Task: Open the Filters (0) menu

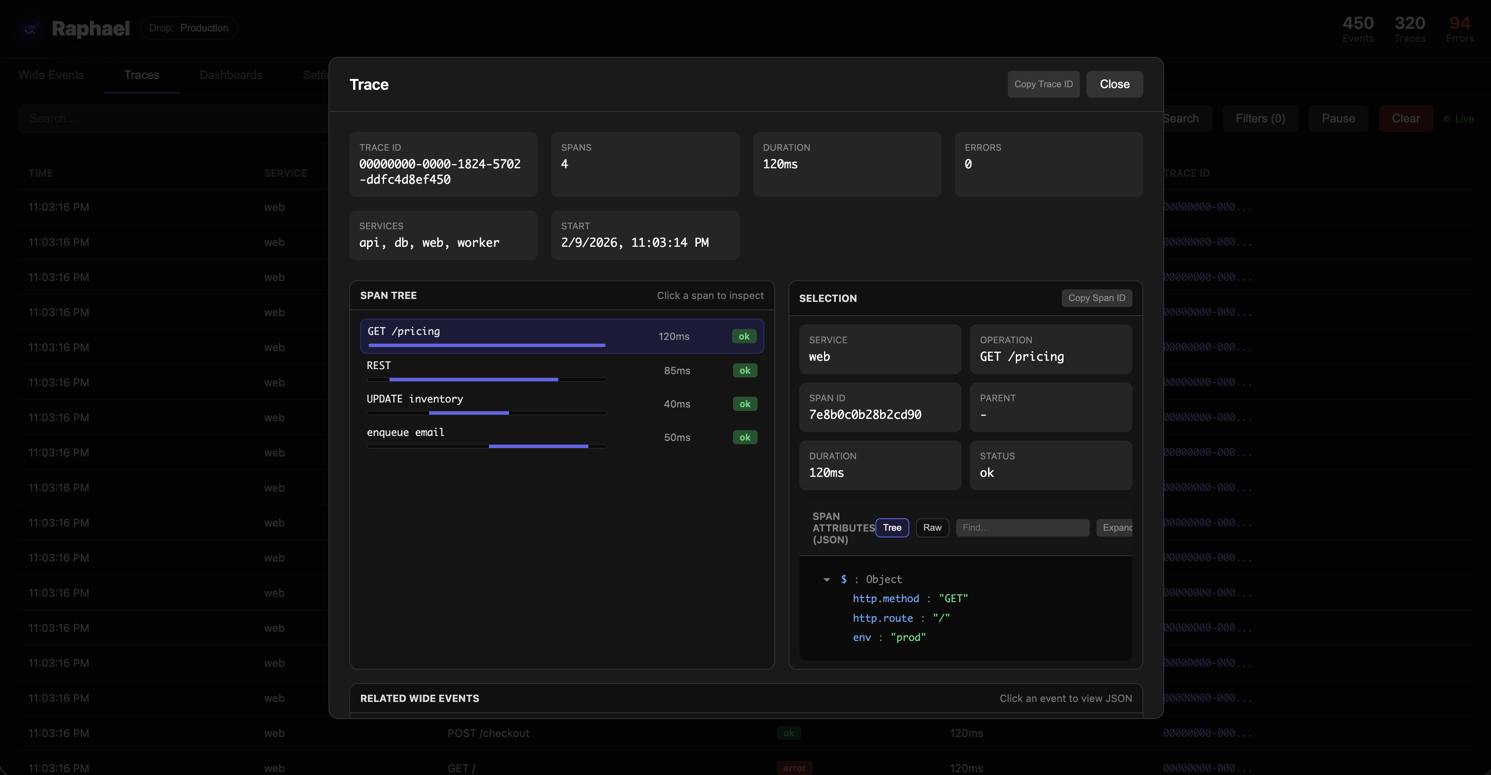Action: (1260, 119)
